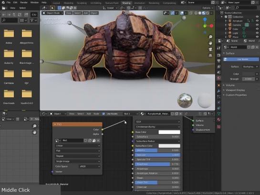This screenshot has height=195, width=260.
Task: Go to parent directory in file browser
Action: click(14, 15)
